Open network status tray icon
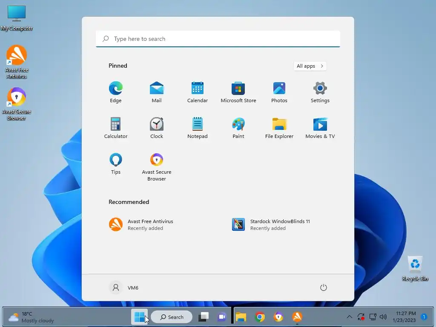 tap(373, 317)
